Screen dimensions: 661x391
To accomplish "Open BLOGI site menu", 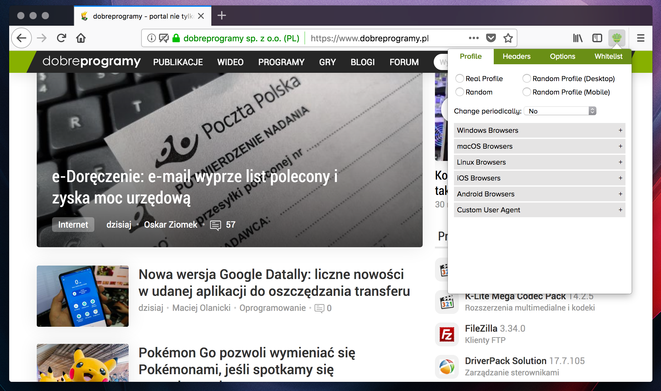I will coord(363,62).
